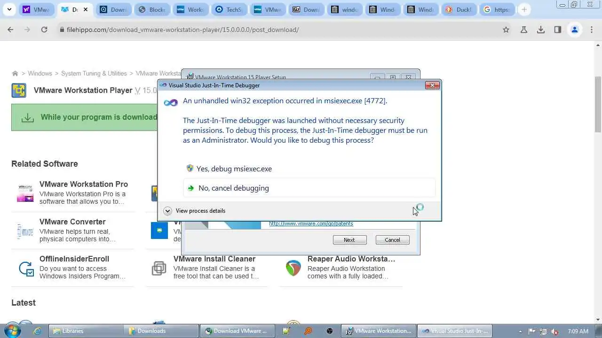
Task: Click the browser back arrow
Action: tap(10, 30)
